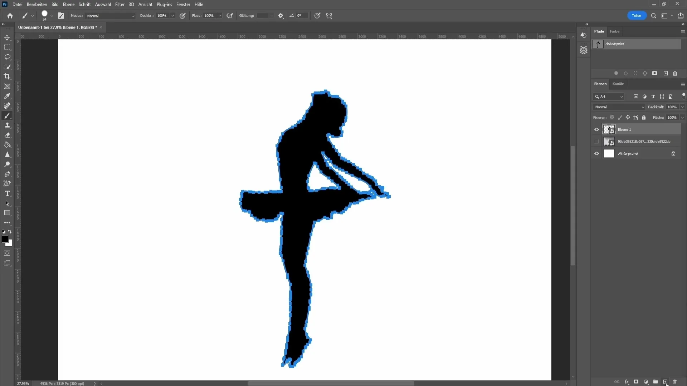Click the Teilen button
Image resolution: width=687 pixels, height=386 pixels.
coord(636,16)
